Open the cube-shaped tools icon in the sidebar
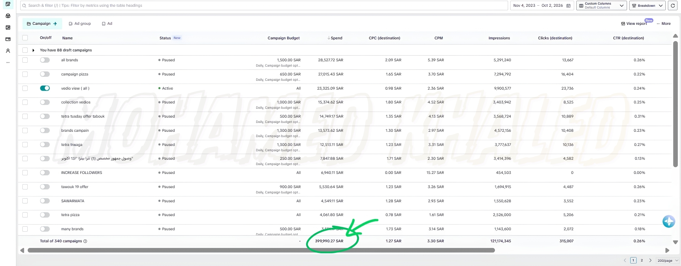This screenshot has width=681, height=266. 8,16
